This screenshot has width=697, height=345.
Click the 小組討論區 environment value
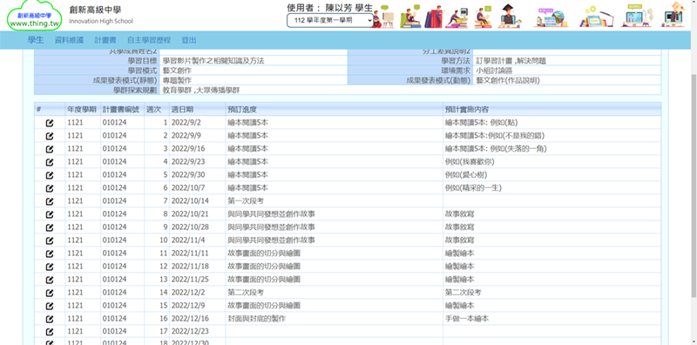(x=494, y=71)
